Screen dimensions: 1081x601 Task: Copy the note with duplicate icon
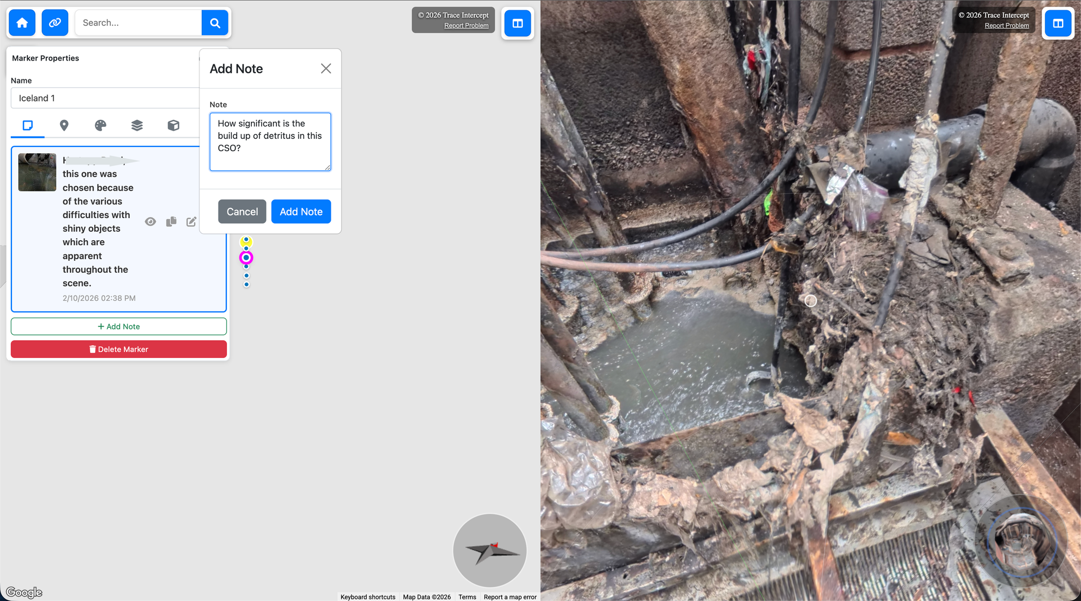tap(171, 221)
